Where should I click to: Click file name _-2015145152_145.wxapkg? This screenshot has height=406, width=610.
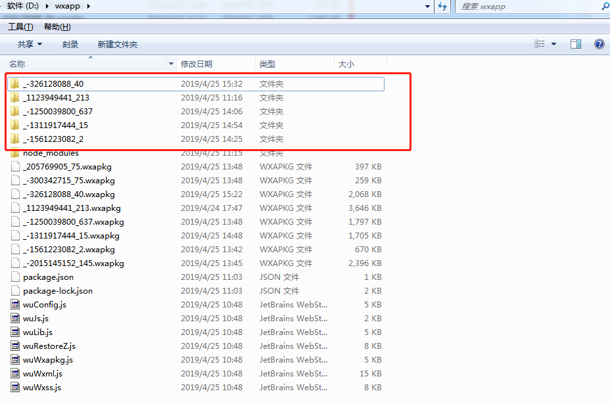74,263
